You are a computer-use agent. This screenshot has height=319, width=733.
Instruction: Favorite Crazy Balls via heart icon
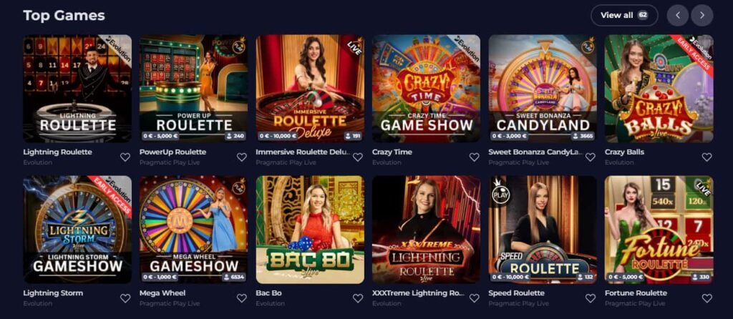click(707, 157)
